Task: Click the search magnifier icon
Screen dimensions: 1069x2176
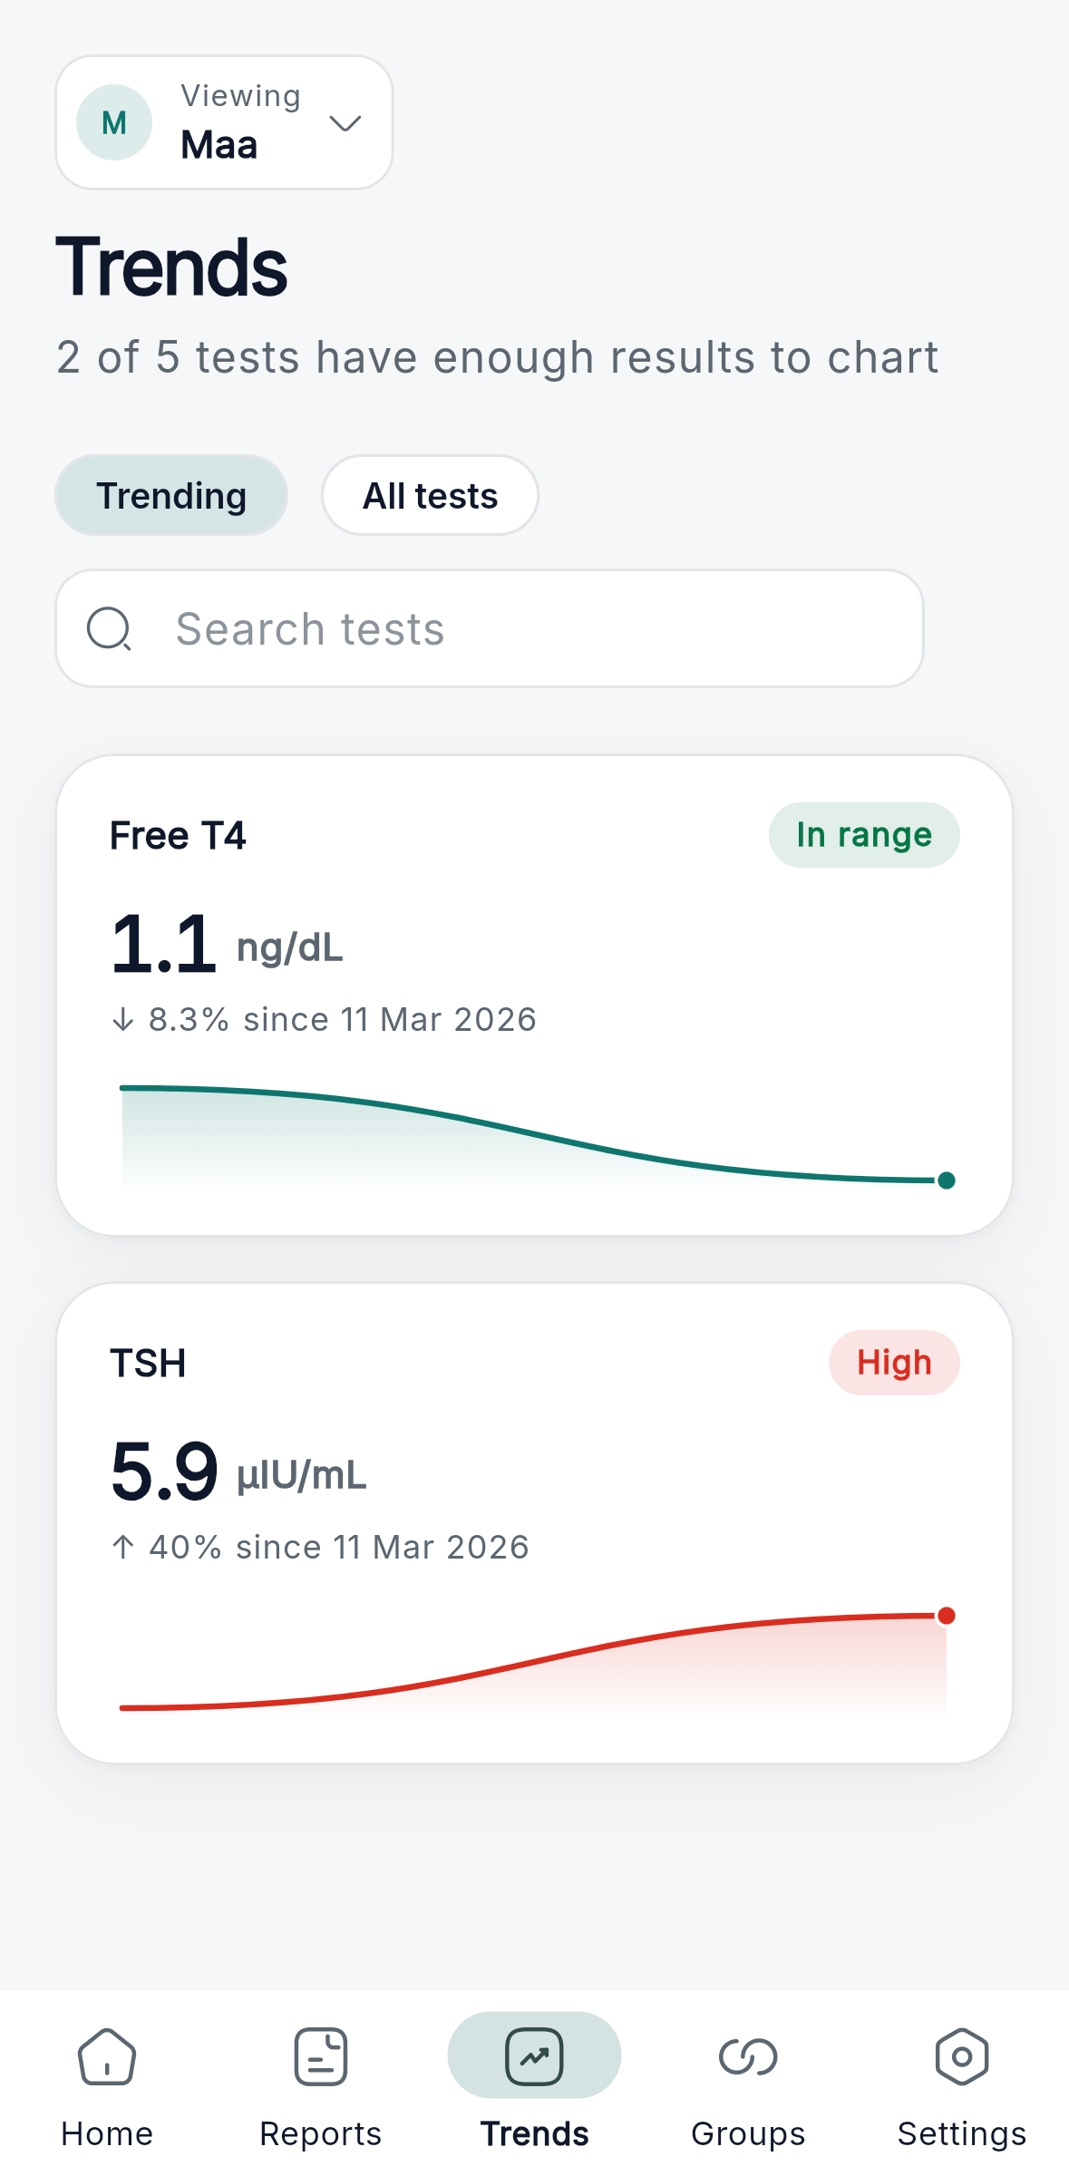Action: tap(110, 628)
